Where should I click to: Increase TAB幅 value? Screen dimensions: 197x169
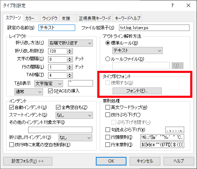tap(69, 74)
